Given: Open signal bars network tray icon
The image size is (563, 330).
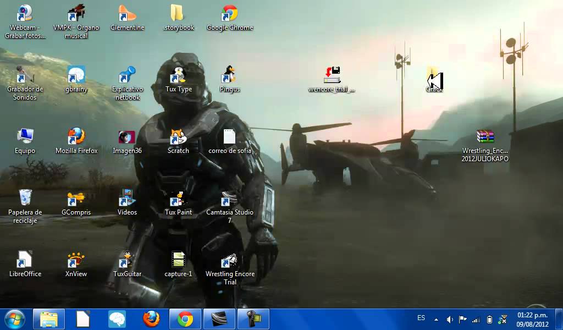Looking at the screenshot, I should coord(476,320).
